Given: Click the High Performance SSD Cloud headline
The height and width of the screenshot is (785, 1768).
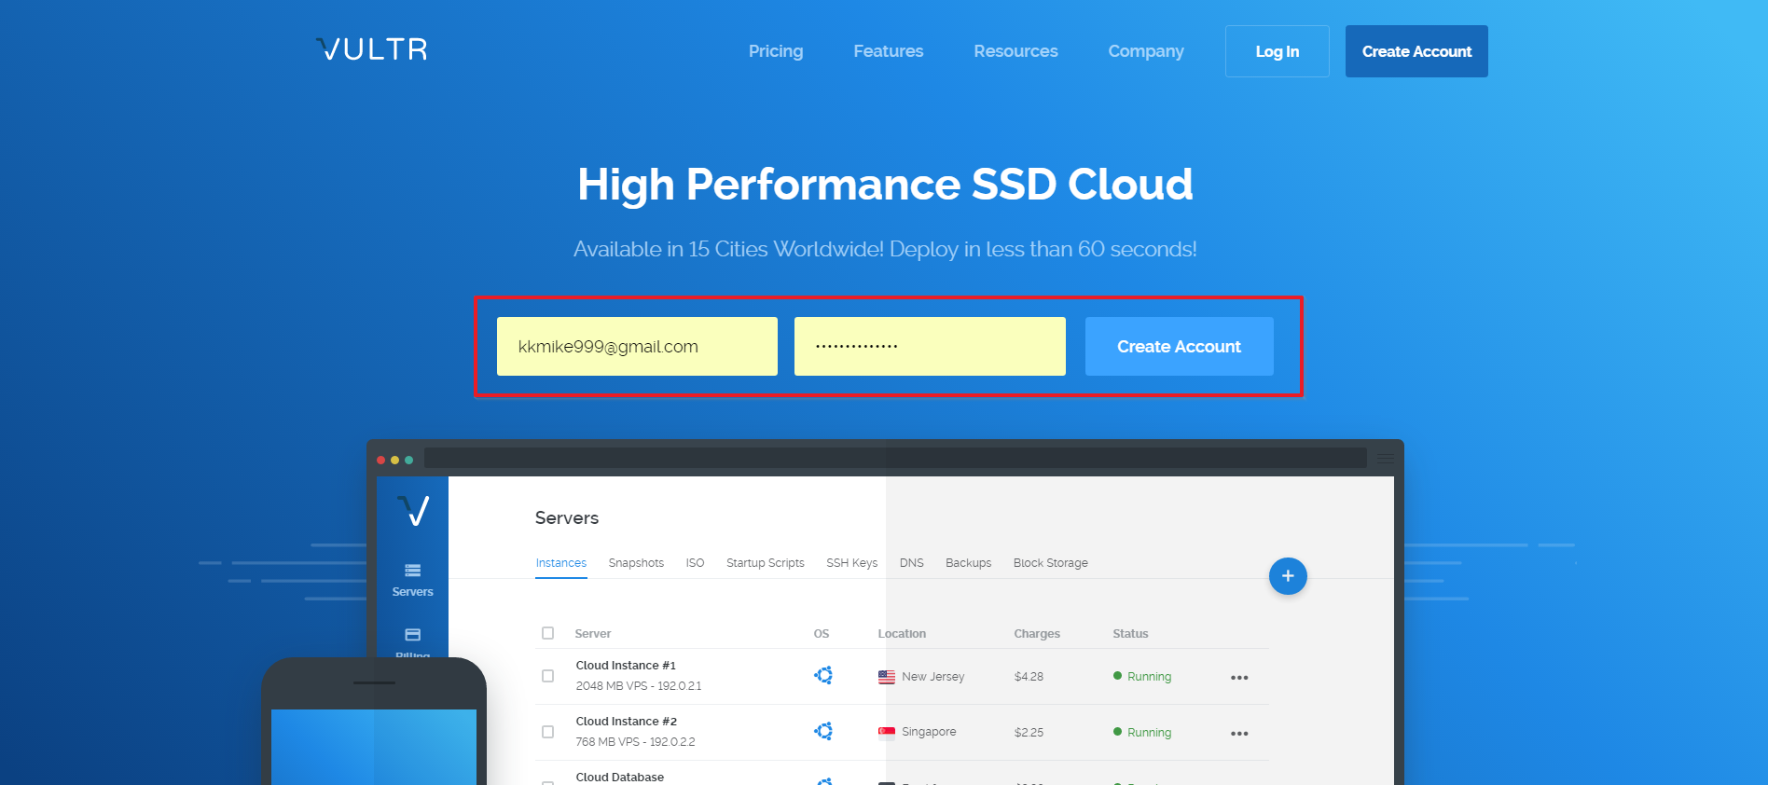Looking at the screenshot, I should (x=885, y=185).
